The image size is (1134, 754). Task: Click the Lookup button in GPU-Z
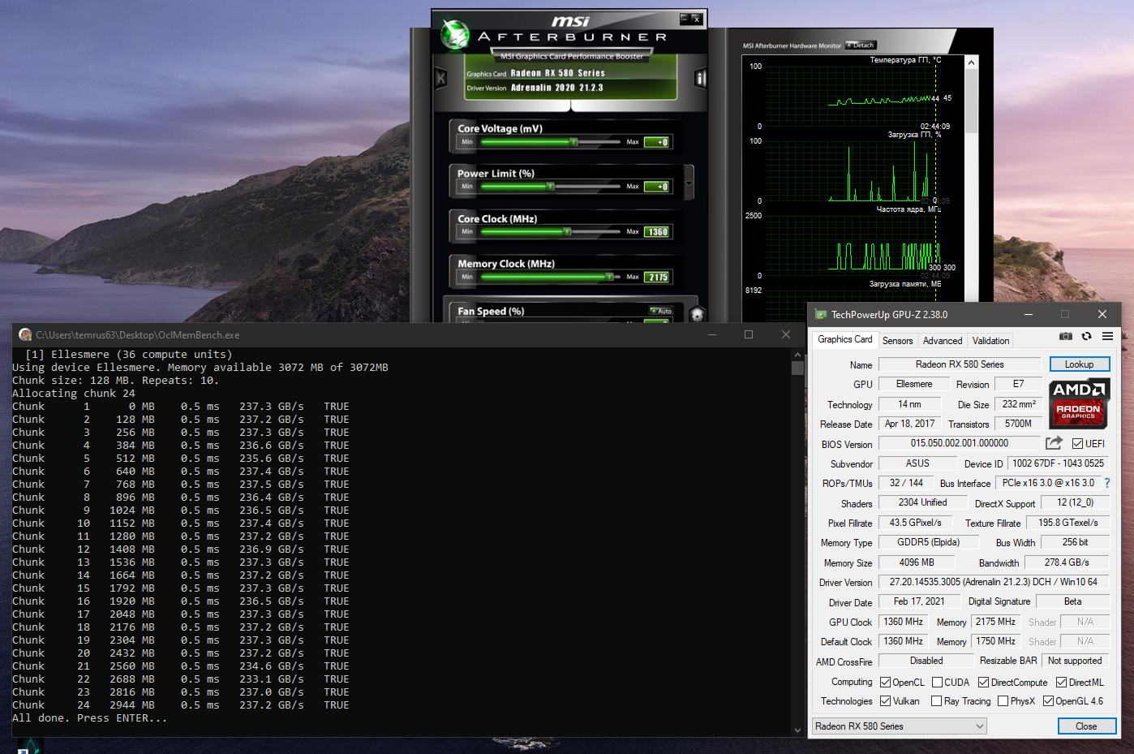pos(1079,364)
